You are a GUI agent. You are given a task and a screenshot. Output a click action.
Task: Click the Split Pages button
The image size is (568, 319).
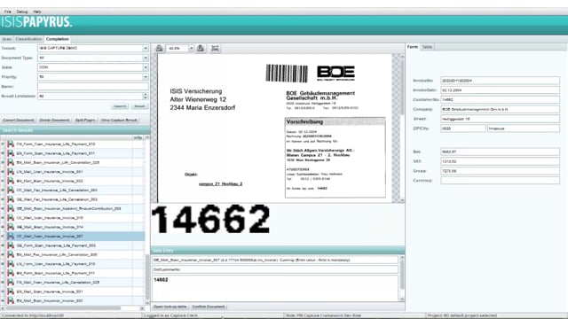(x=85, y=121)
